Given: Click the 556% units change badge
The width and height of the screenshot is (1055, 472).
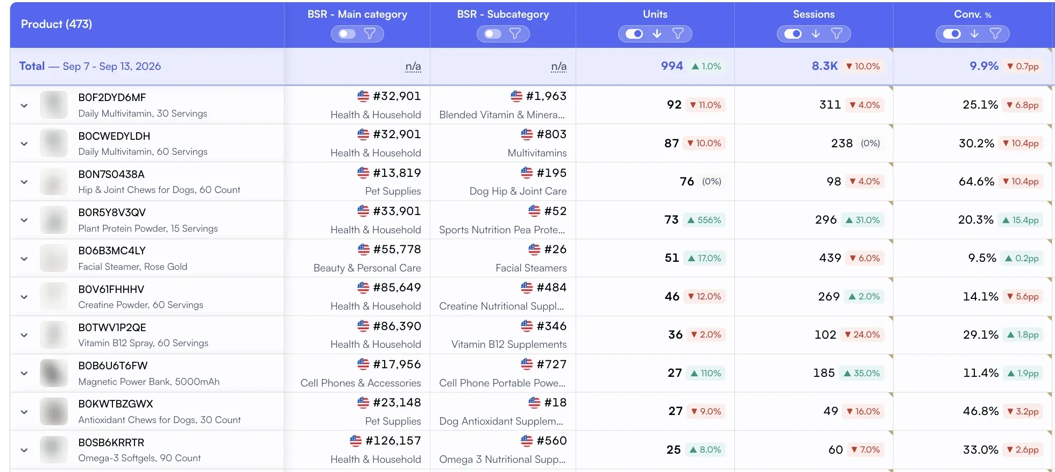Looking at the screenshot, I should [x=704, y=220].
